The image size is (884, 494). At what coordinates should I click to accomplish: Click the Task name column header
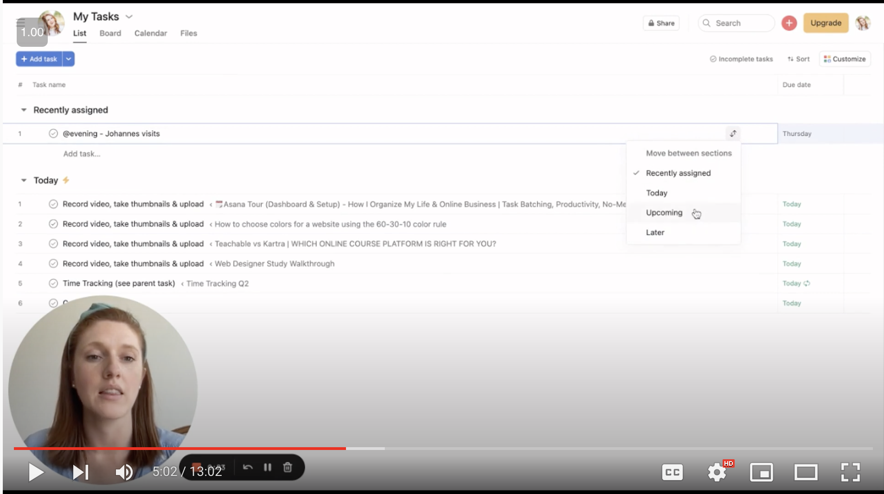point(49,85)
